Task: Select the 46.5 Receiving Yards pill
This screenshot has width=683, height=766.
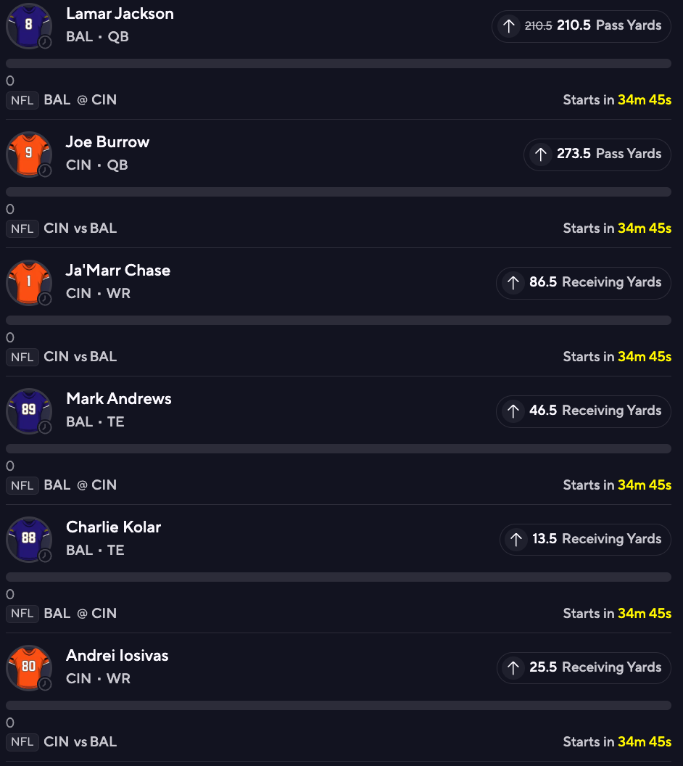Action: (x=584, y=411)
